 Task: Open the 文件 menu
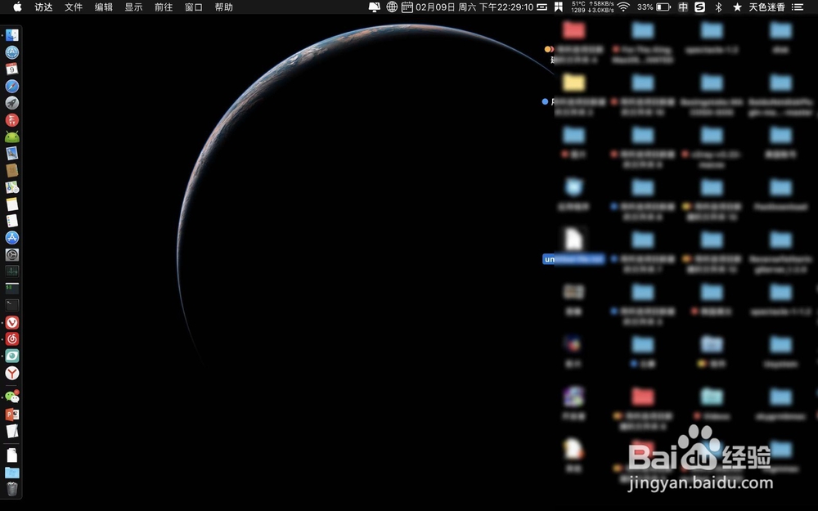click(74, 7)
